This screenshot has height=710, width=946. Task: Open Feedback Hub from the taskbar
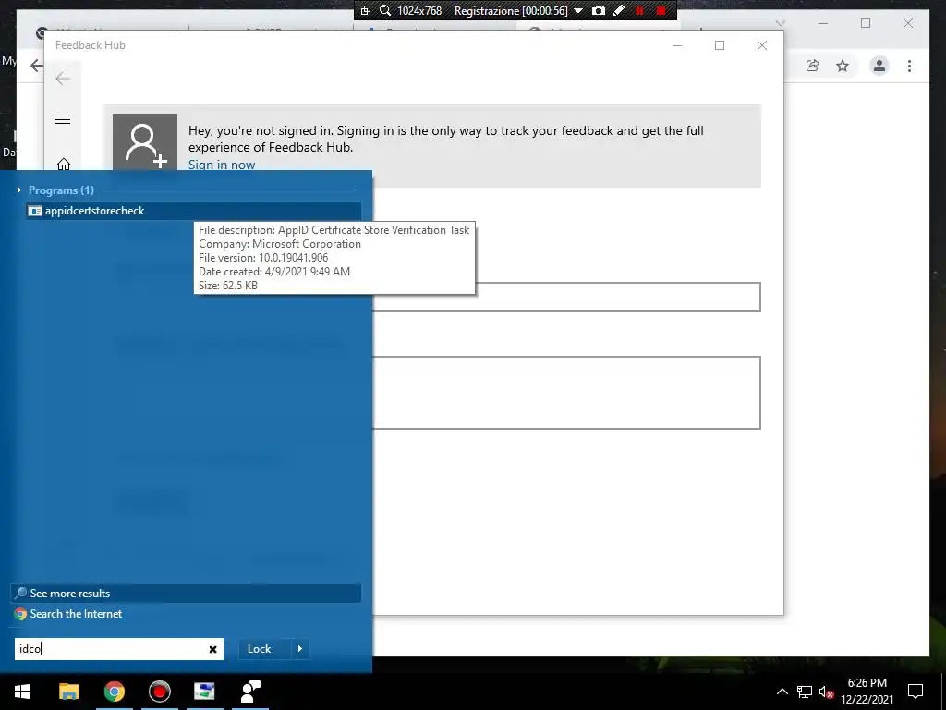[x=250, y=692]
